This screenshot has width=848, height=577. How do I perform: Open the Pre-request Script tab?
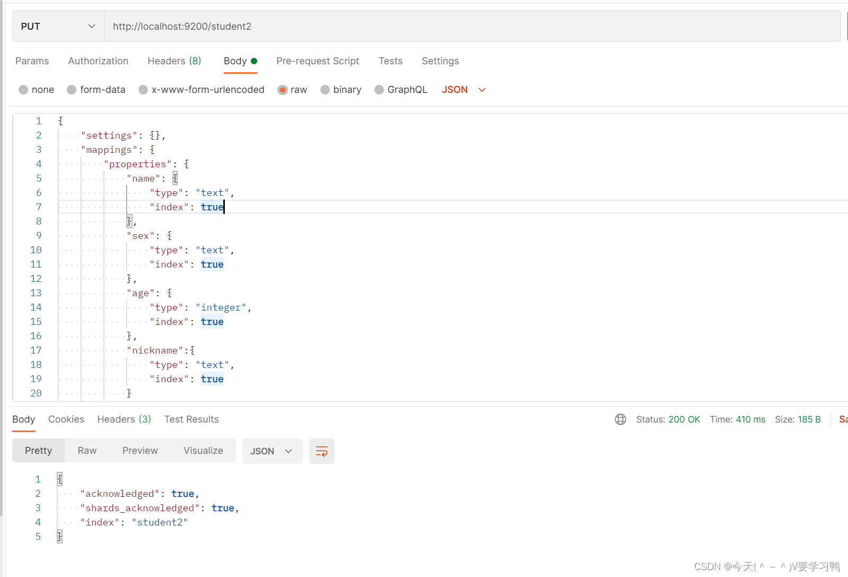pos(318,61)
